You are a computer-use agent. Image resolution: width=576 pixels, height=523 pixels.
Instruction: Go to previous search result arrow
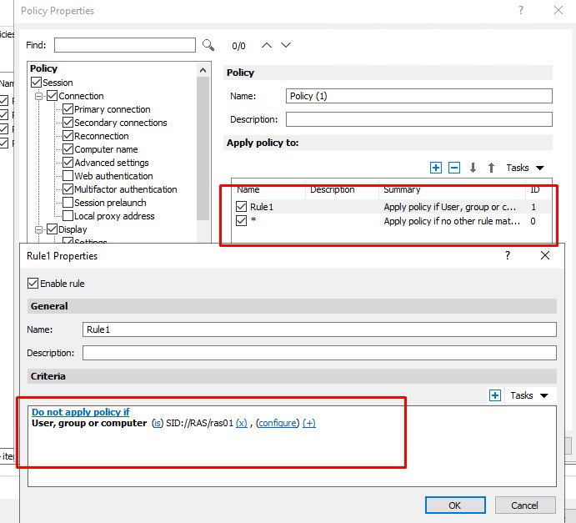point(267,45)
